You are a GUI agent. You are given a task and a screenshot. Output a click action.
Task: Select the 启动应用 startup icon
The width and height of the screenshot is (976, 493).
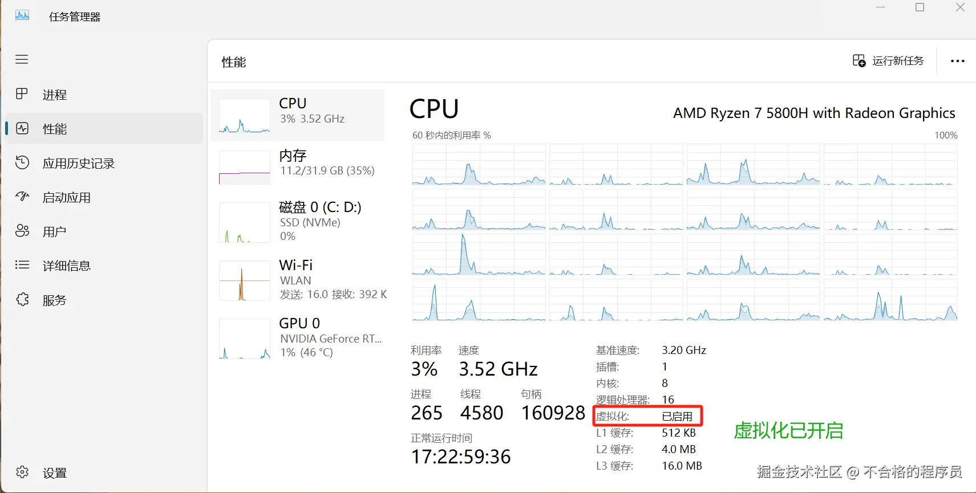click(22, 197)
